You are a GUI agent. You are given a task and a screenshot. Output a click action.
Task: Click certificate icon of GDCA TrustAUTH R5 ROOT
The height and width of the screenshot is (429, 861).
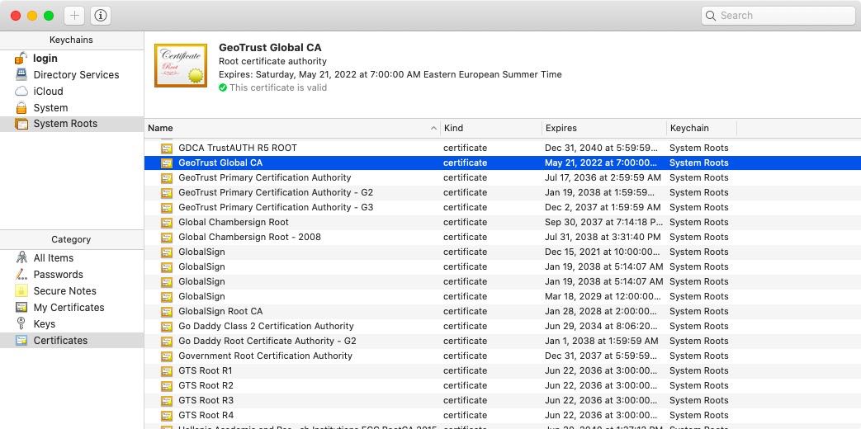[167, 148]
